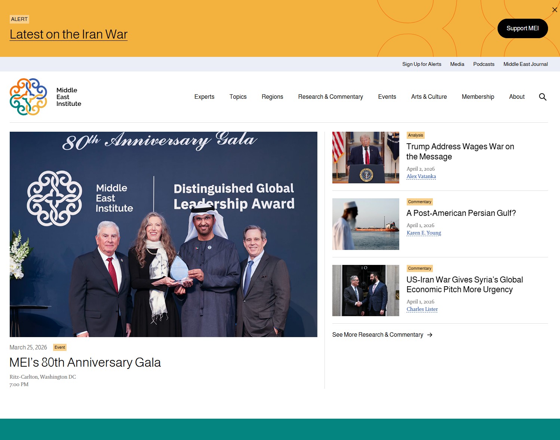Open the search magnifier icon
Image resolution: width=560 pixels, height=440 pixels.
(x=542, y=97)
